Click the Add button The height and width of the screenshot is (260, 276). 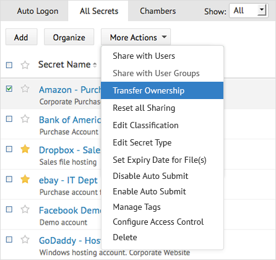click(21, 37)
